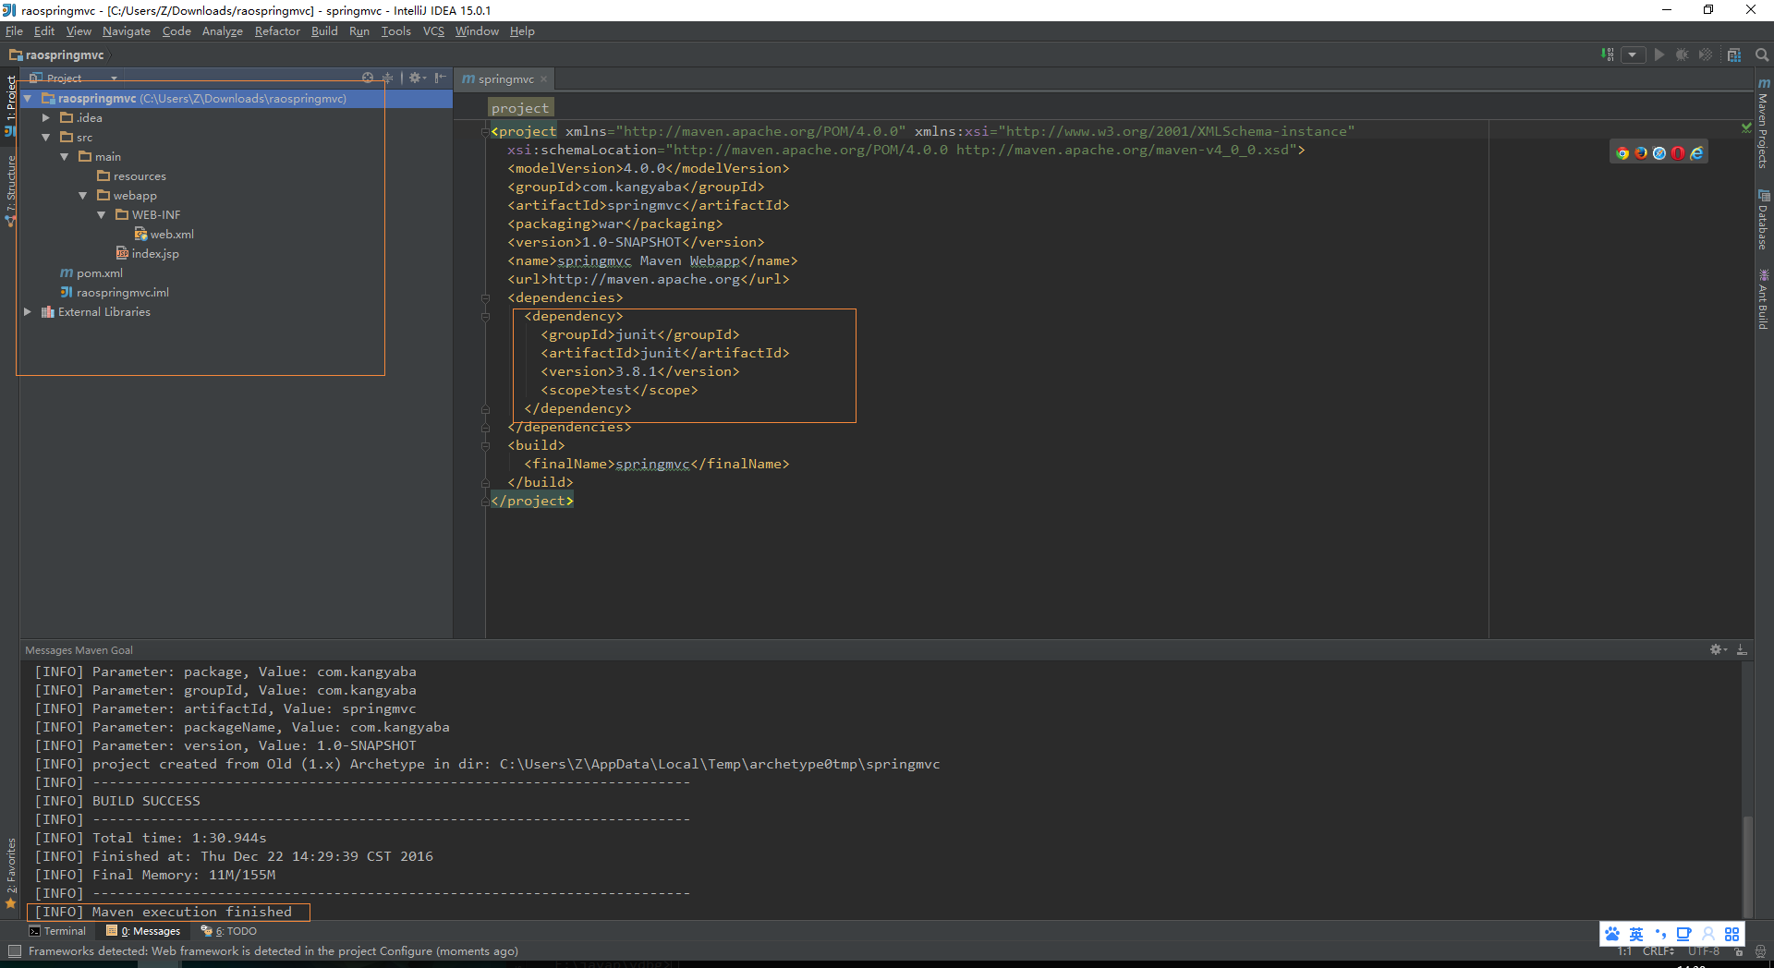Click the raospringmvc breadcrumb
The width and height of the screenshot is (1774, 968).
point(56,54)
